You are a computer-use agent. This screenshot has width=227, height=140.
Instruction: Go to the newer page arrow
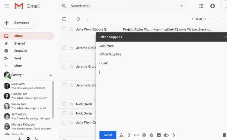click(213, 19)
